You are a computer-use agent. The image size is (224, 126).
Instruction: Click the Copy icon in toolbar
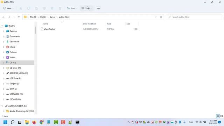point(29,8)
